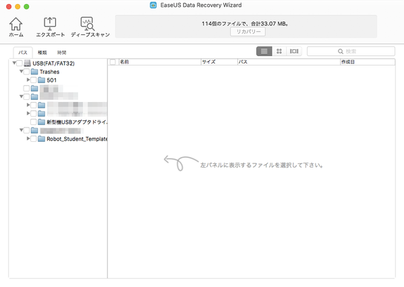Check the Trashes folder checkbox
The image size is (404, 287).
coord(26,72)
